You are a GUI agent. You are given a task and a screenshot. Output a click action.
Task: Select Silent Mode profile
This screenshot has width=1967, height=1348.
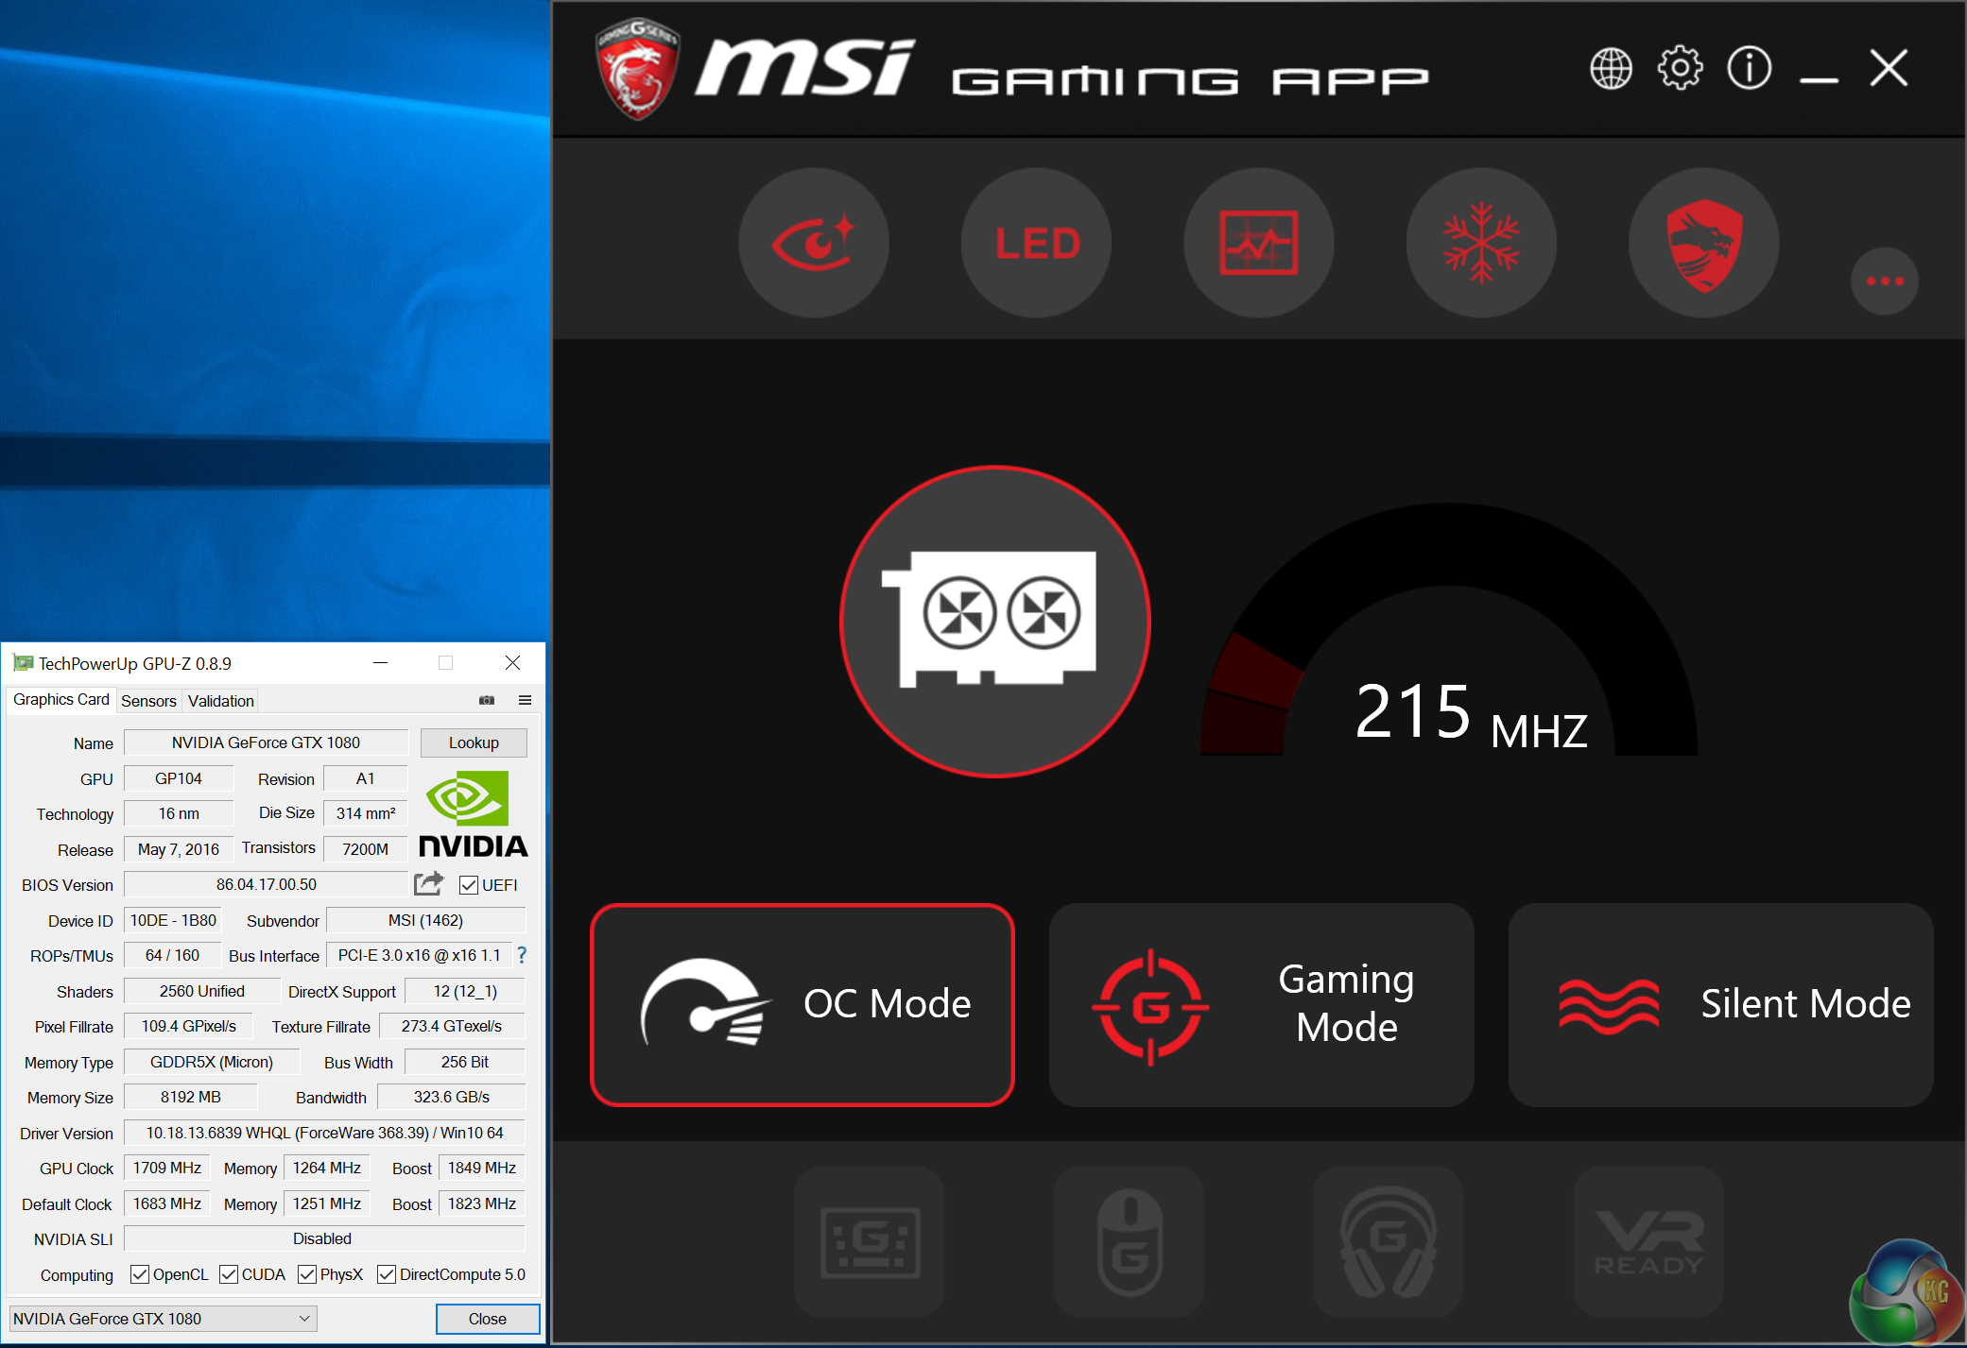point(1720,1004)
